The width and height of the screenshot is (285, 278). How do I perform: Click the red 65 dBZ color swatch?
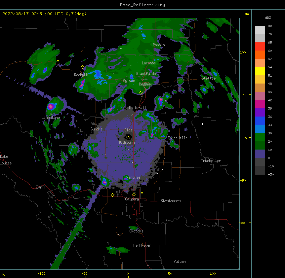tap(260, 46)
